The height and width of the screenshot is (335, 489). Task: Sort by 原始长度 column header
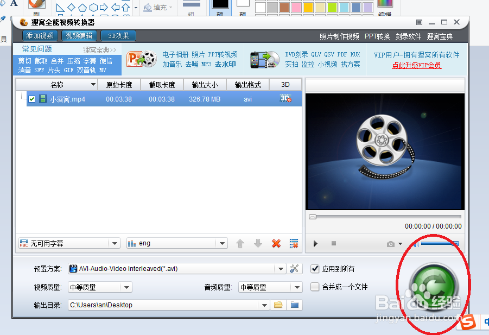pos(119,85)
